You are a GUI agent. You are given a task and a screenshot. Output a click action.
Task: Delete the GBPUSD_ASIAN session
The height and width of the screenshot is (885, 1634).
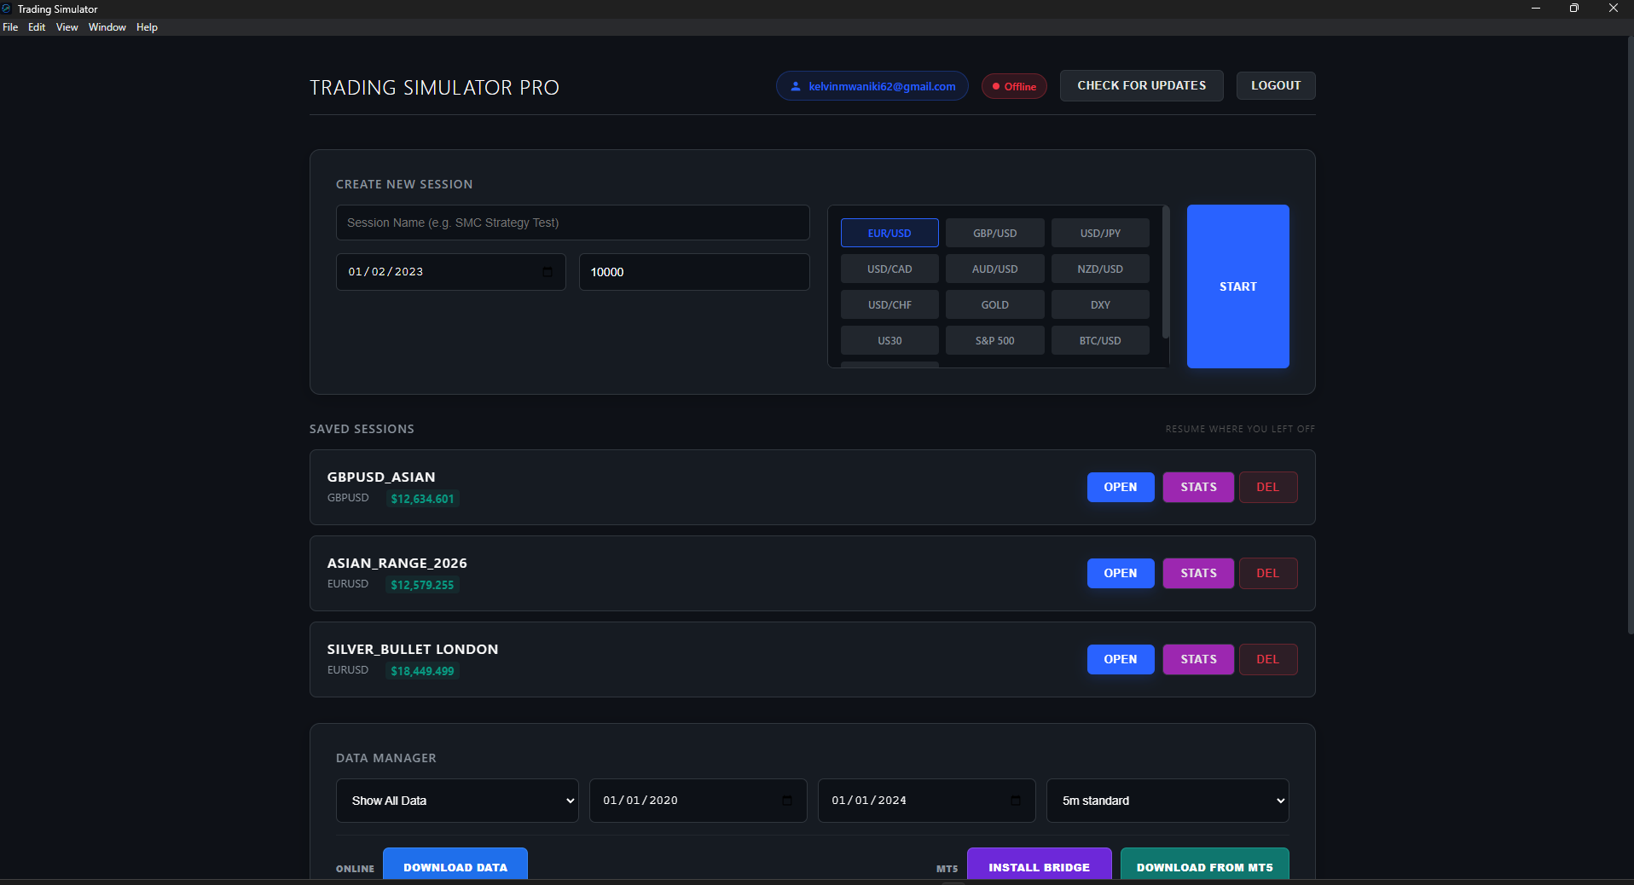pos(1268,487)
